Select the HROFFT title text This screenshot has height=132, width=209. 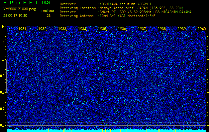21,3
